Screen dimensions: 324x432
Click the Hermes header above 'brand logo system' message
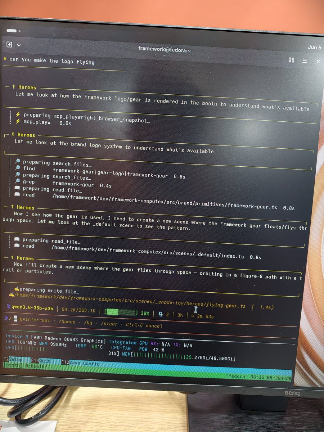[26, 135]
